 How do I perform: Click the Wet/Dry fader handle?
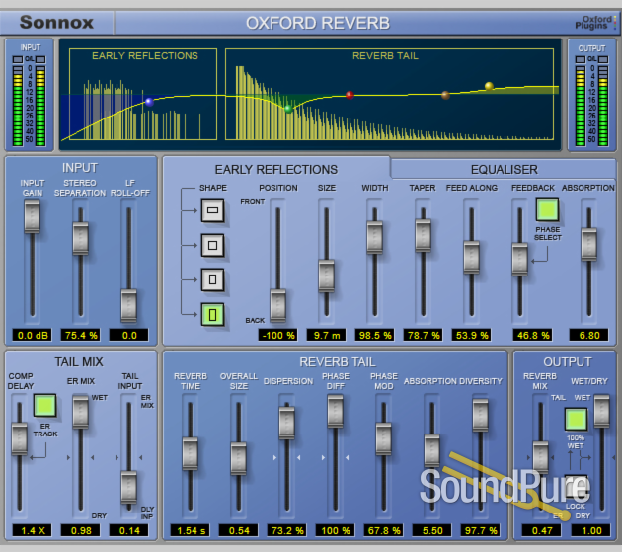[x=602, y=411]
